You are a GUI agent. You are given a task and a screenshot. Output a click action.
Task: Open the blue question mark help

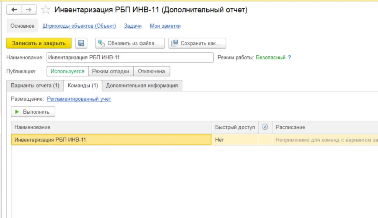tap(289, 58)
